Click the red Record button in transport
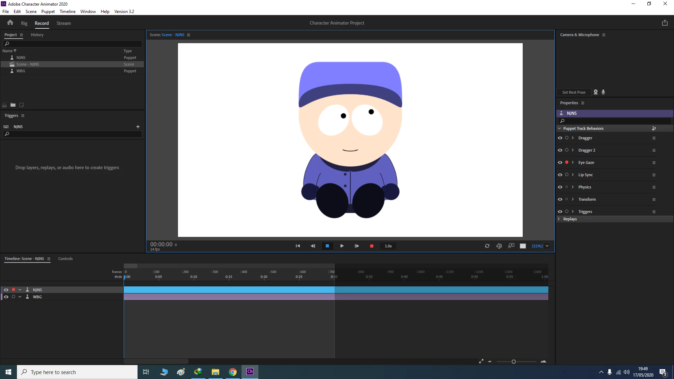674x379 pixels. pyautogui.click(x=371, y=246)
